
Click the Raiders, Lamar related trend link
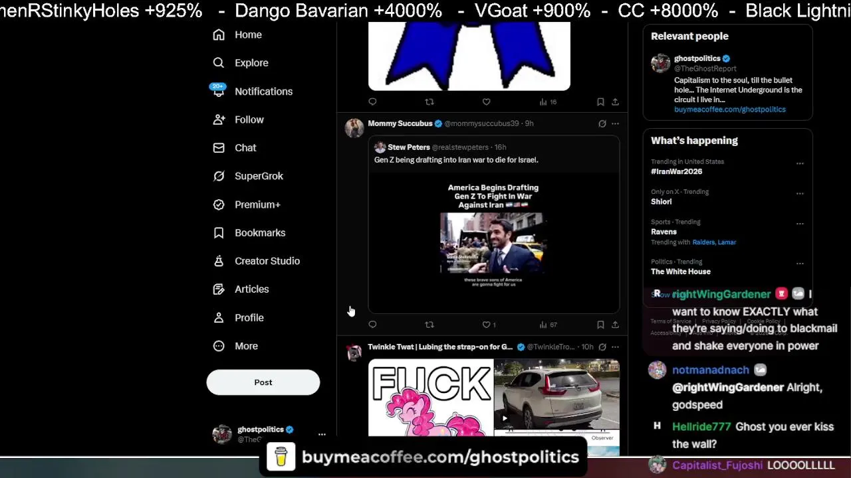click(x=714, y=242)
